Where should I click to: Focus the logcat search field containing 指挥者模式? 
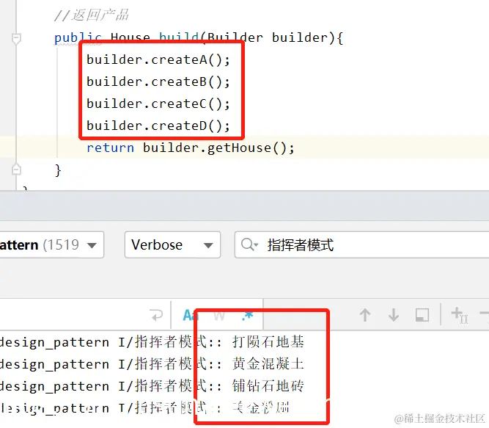(361, 244)
